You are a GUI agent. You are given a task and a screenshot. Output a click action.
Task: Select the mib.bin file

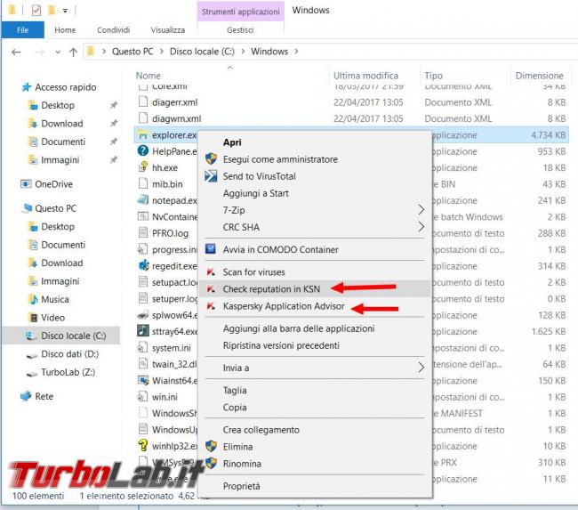167,183
